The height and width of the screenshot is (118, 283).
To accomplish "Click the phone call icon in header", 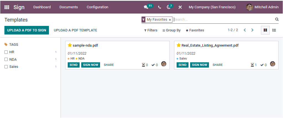I will point(159,7).
